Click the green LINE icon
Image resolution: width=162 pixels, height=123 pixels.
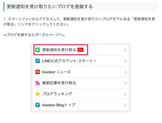pos(38,50)
